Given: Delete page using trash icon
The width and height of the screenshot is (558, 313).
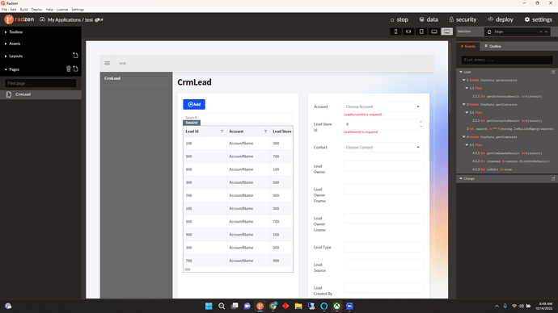Looking at the screenshot, I should (x=68, y=69).
